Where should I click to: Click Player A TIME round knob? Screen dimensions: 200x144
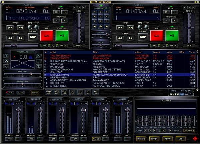pyautogui.click(x=30, y=27)
